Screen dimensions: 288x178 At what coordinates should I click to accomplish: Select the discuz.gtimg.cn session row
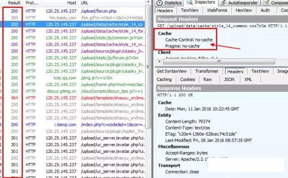coord(73,91)
